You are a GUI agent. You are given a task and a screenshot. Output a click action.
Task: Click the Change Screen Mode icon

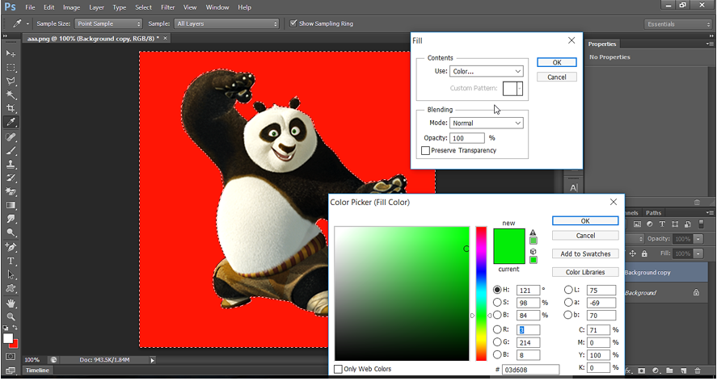pos(11,371)
